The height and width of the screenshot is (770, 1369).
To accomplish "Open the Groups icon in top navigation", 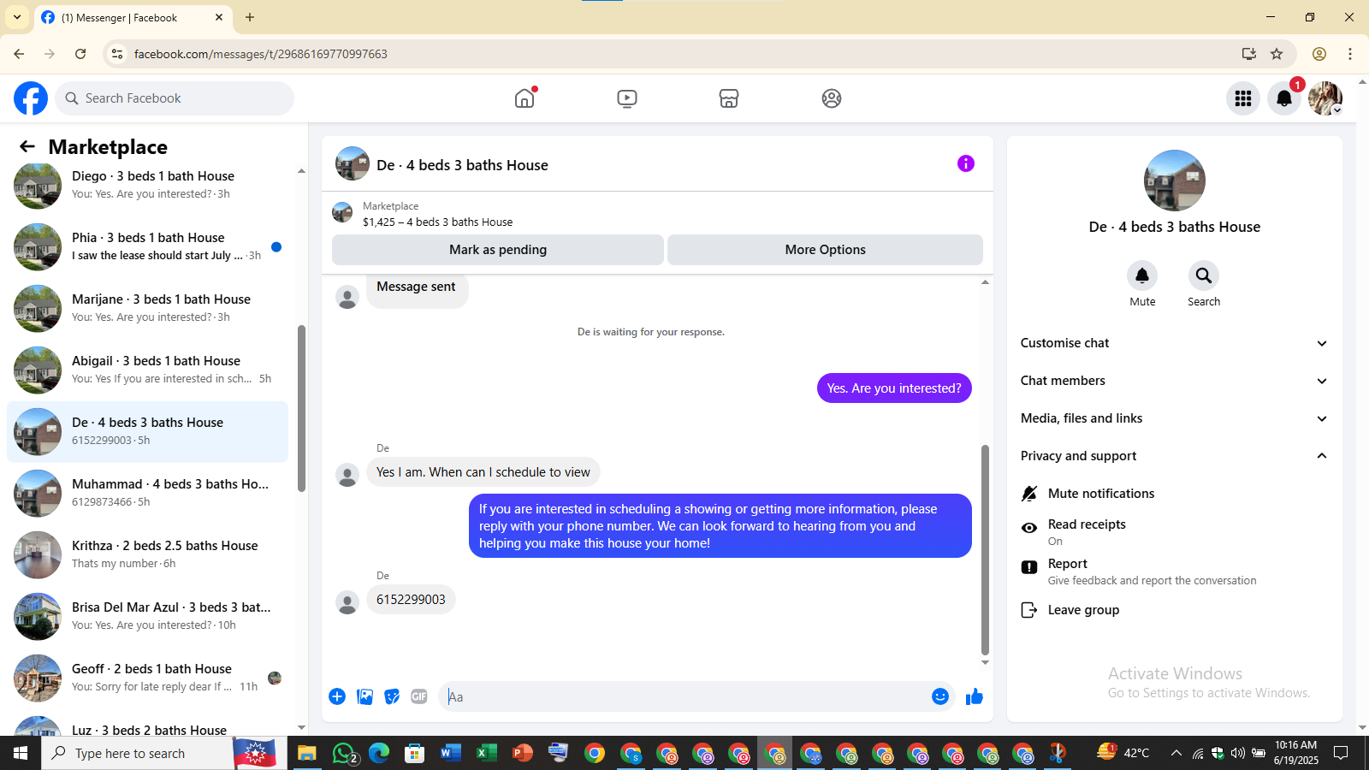I will tap(832, 98).
